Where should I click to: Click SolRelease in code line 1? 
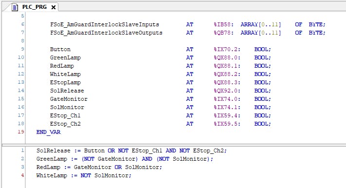[54, 150]
